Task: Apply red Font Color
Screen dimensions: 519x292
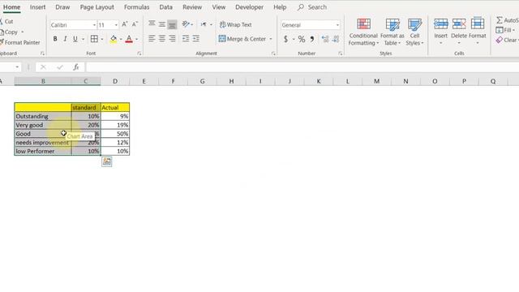Action: pyautogui.click(x=129, y=39)
